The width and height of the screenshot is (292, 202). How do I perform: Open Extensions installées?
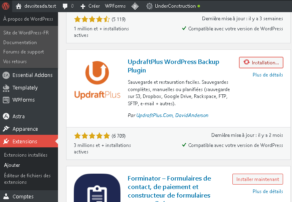pyautogui.click(x=26, y=155)
